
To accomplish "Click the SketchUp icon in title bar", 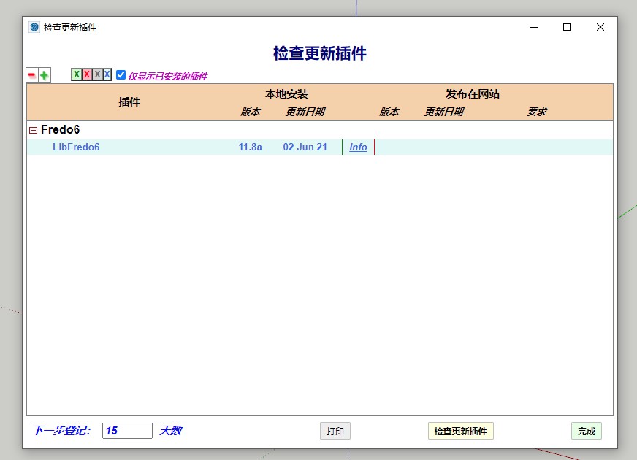I will click(34, 27).
